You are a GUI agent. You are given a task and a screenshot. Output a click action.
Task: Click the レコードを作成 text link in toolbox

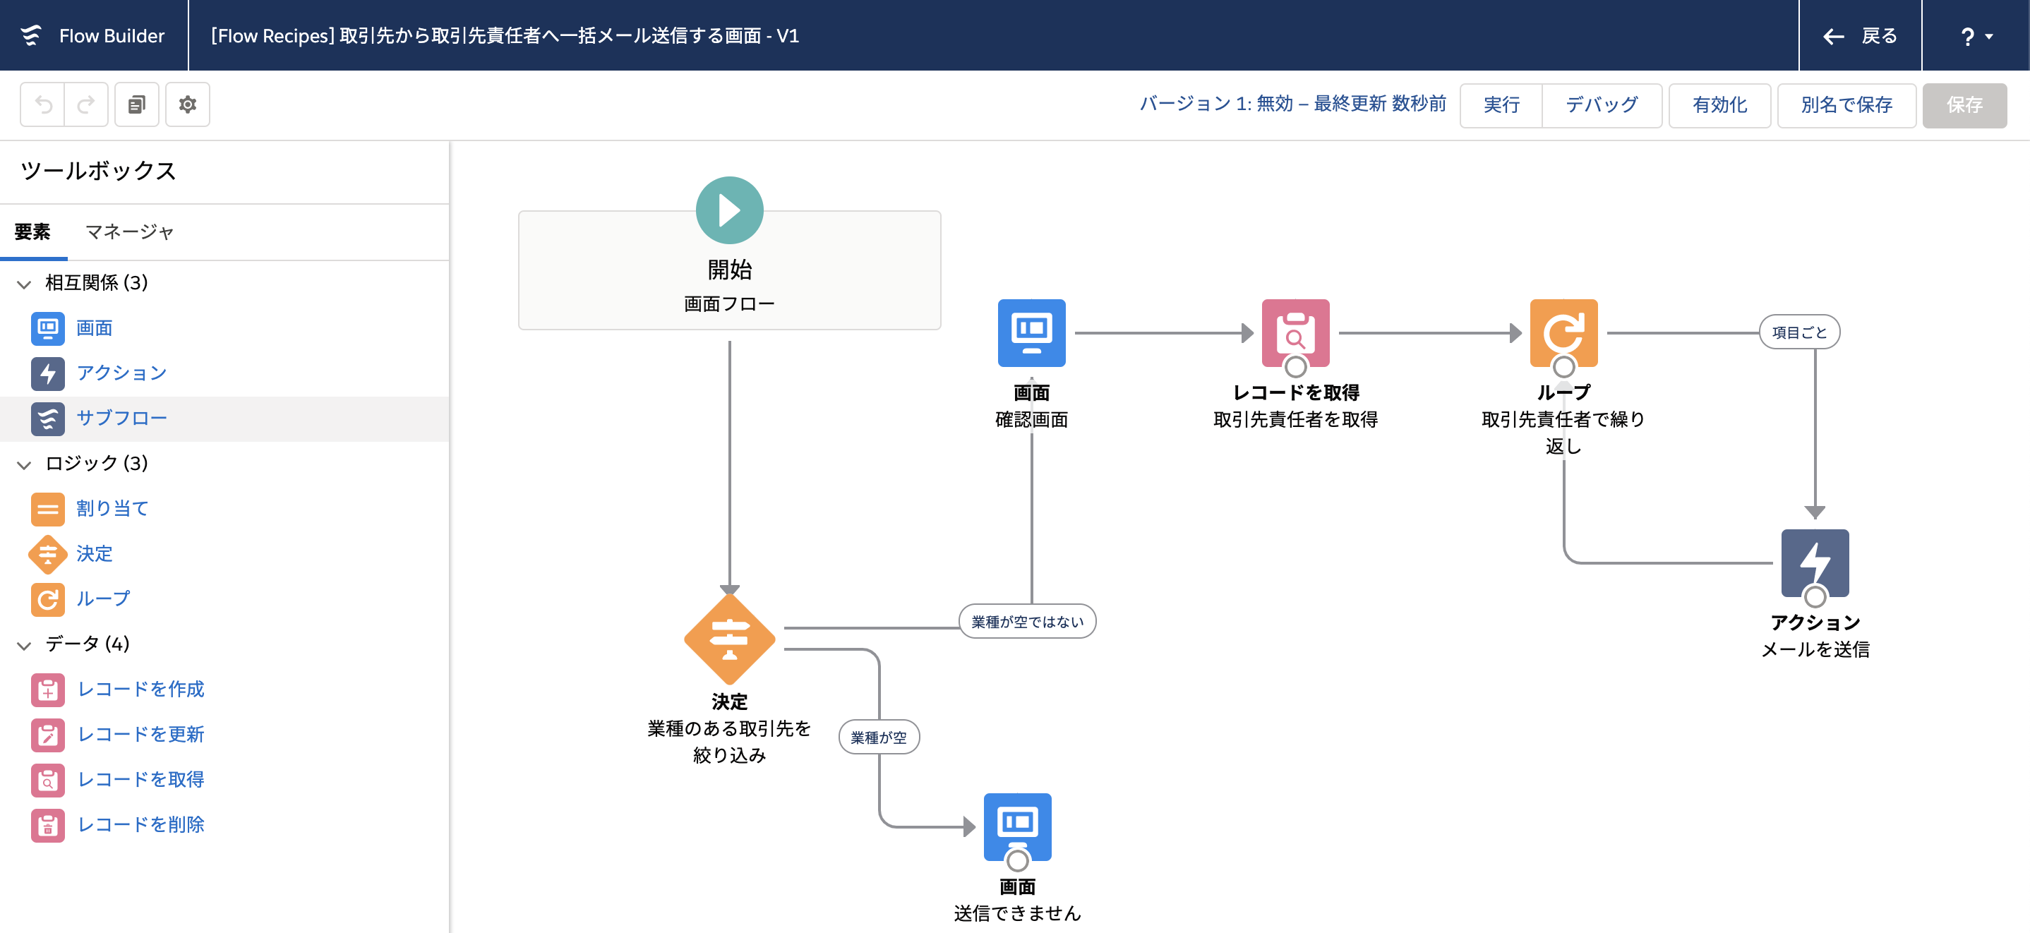click(x=140, y=689)
